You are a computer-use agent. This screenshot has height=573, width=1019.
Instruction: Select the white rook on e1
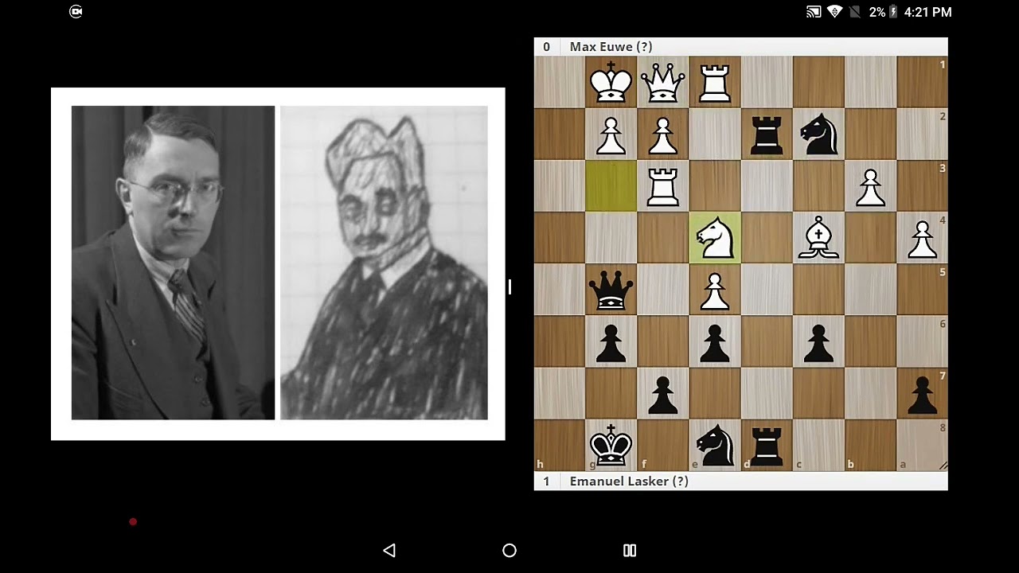coord(715,82)
